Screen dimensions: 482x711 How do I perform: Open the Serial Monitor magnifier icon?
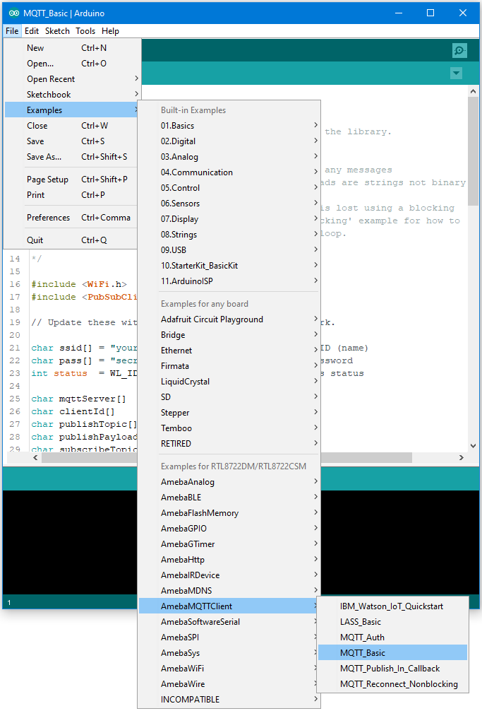[459, 50]
